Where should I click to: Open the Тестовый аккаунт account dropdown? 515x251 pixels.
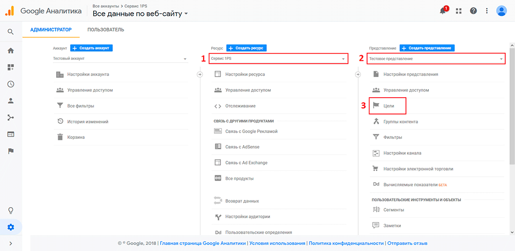120,59
